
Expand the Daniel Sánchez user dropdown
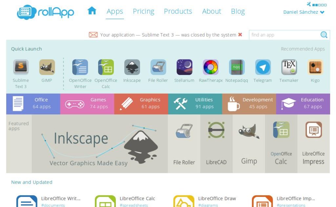[304, 12]
